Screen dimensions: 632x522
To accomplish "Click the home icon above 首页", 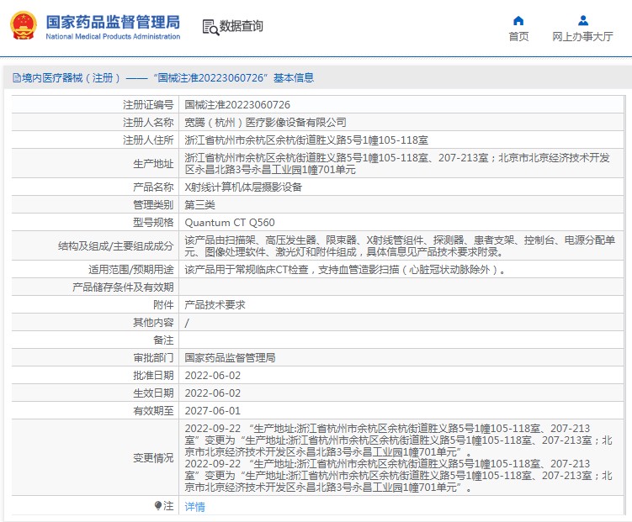I will coord(518,20).
